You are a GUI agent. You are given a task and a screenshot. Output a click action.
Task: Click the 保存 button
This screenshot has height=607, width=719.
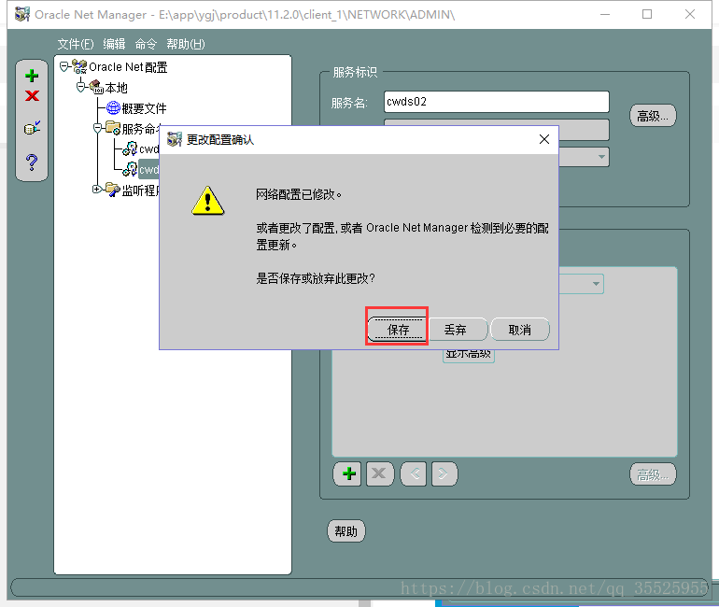pos(398,329)
